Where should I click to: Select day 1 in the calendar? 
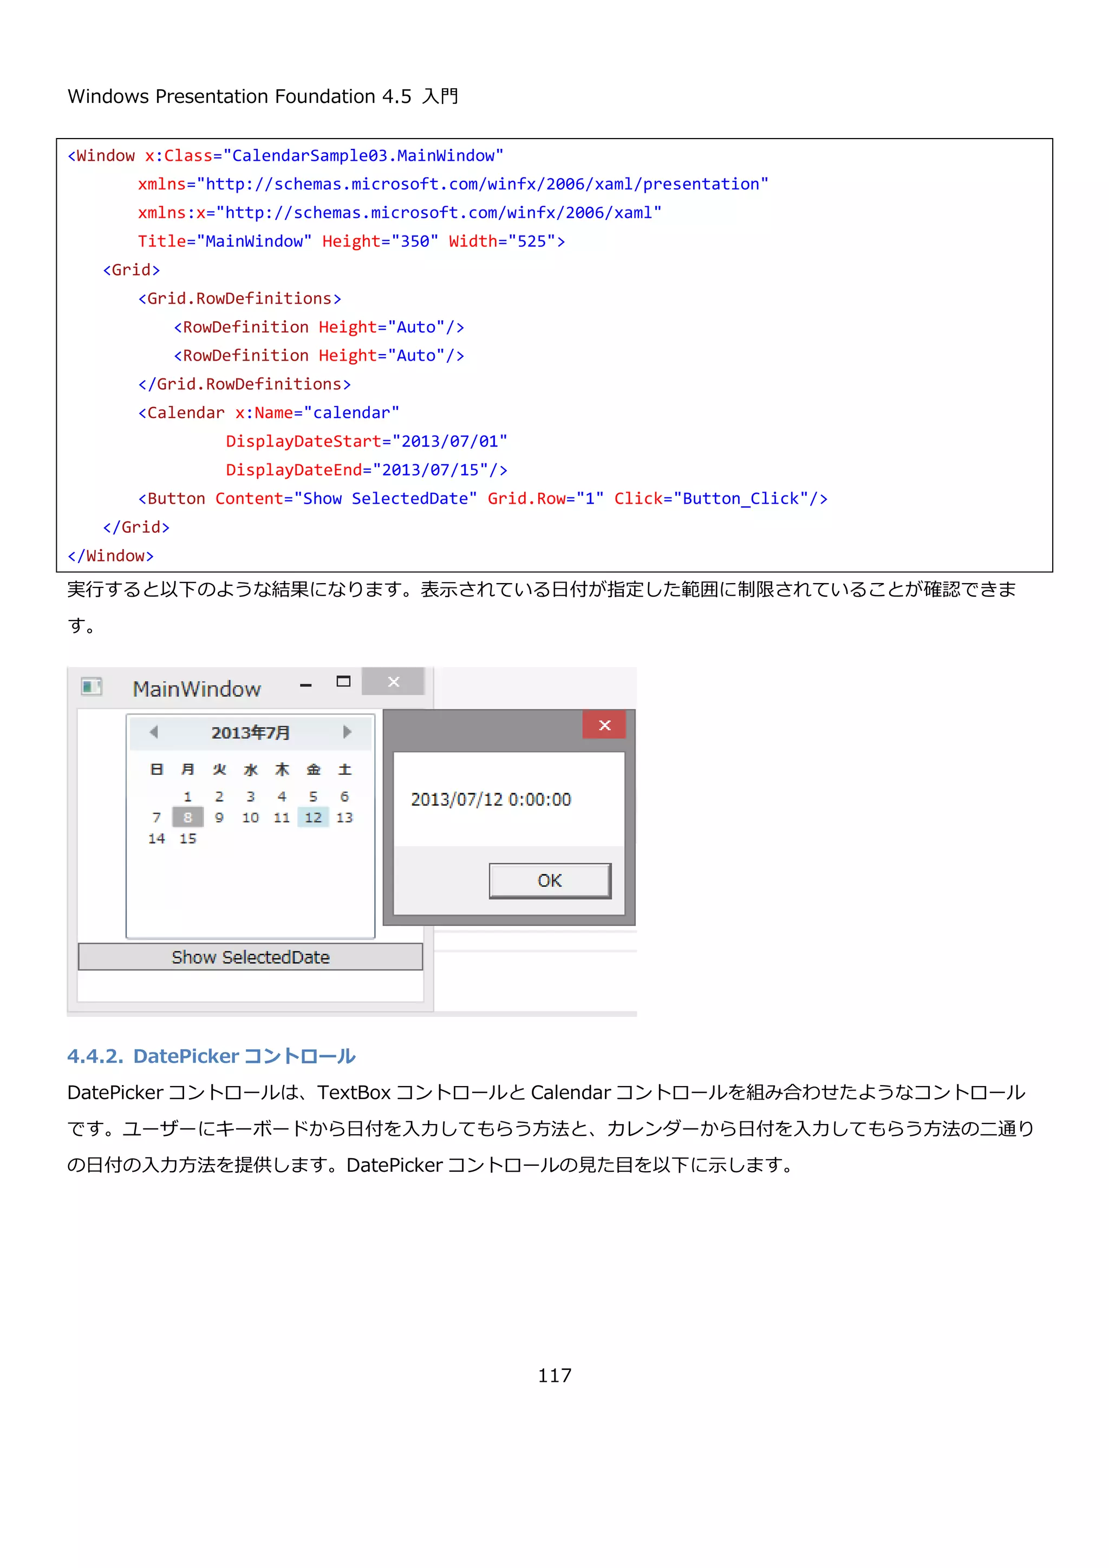[188, 796]
